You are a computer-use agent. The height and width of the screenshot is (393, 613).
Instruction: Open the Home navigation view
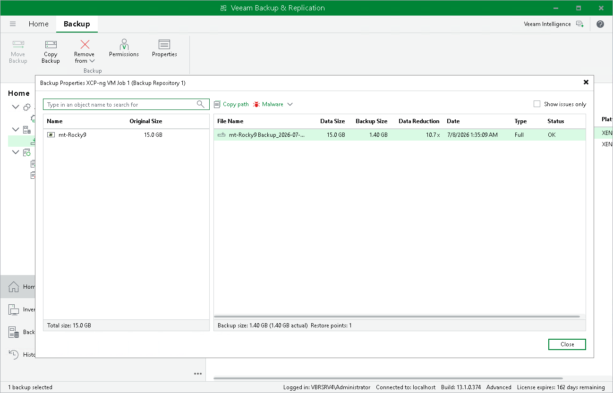point(18,287)
